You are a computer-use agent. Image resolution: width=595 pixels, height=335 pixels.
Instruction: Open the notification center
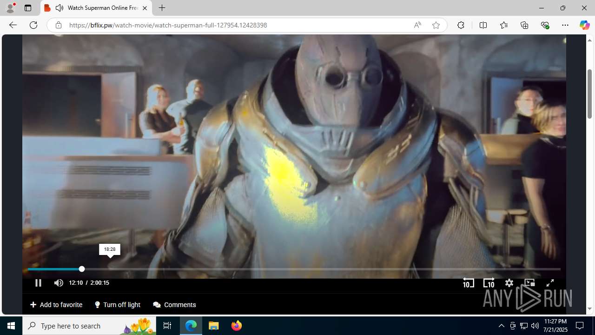580,326
